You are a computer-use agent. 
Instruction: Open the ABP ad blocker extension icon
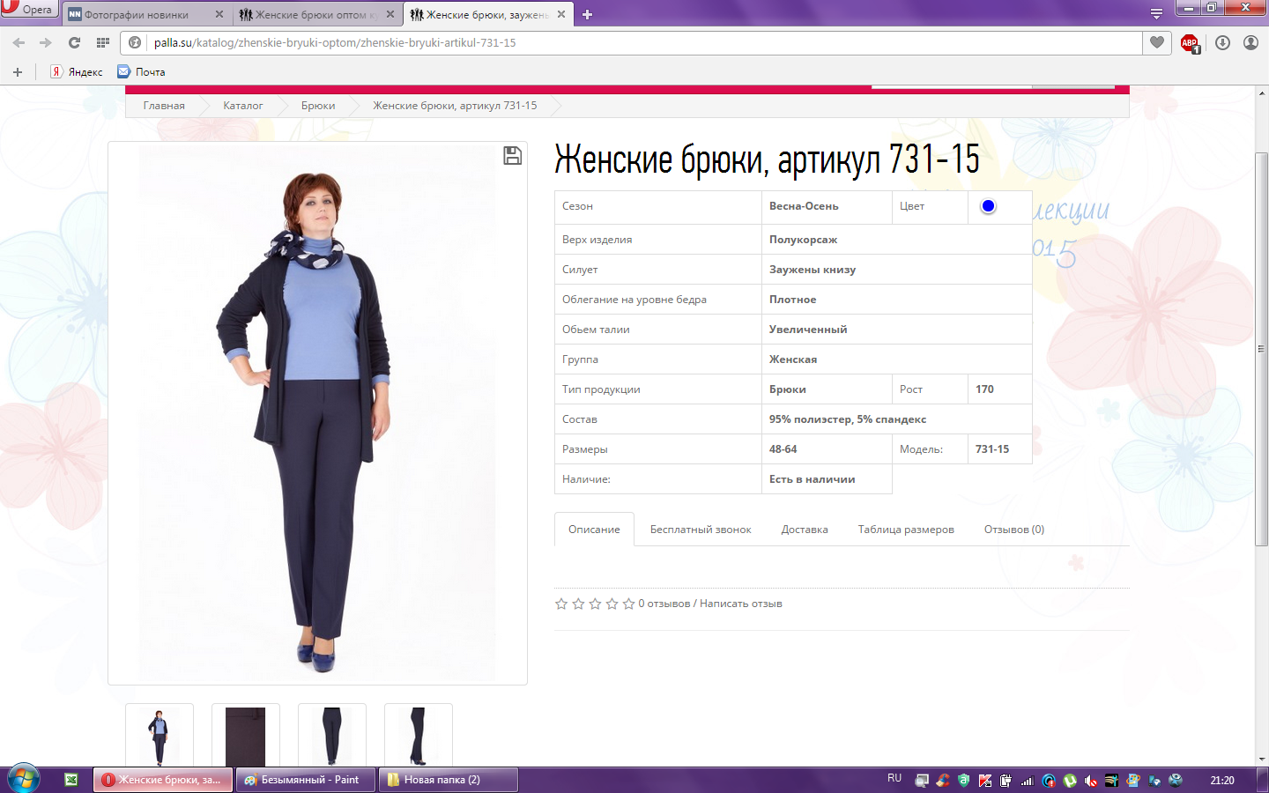(1190, 43)
